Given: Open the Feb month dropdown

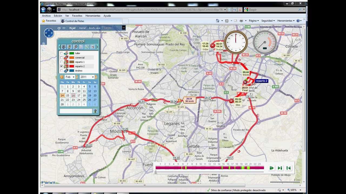Looking at the screenshot, I should tap(70, 77).
